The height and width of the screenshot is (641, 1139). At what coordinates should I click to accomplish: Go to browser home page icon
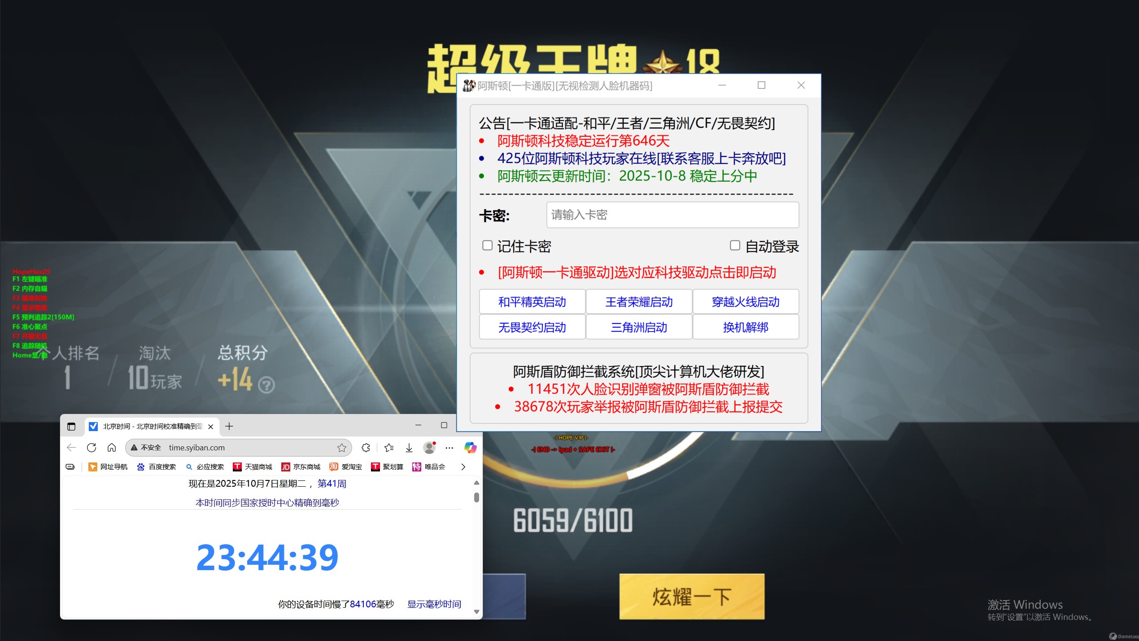click(112, 447)
